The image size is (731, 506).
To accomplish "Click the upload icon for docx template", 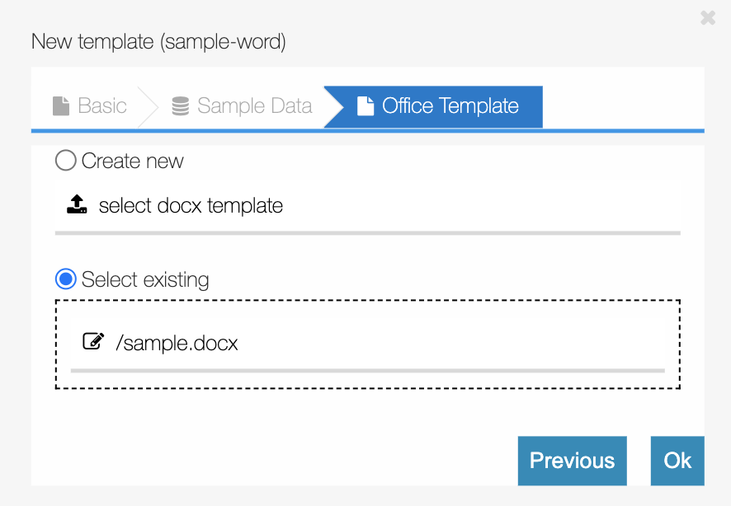I will tap(76, 204).
